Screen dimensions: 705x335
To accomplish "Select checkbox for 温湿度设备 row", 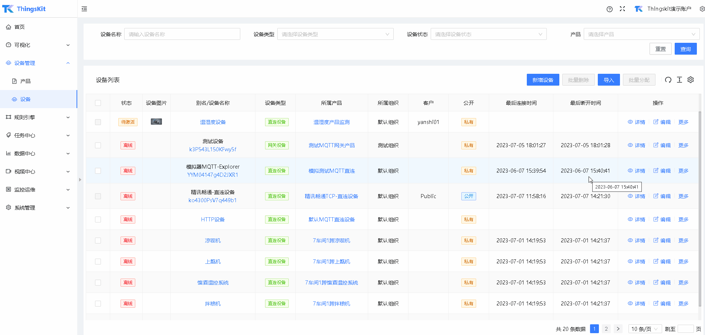I will (x=98, y=122).
